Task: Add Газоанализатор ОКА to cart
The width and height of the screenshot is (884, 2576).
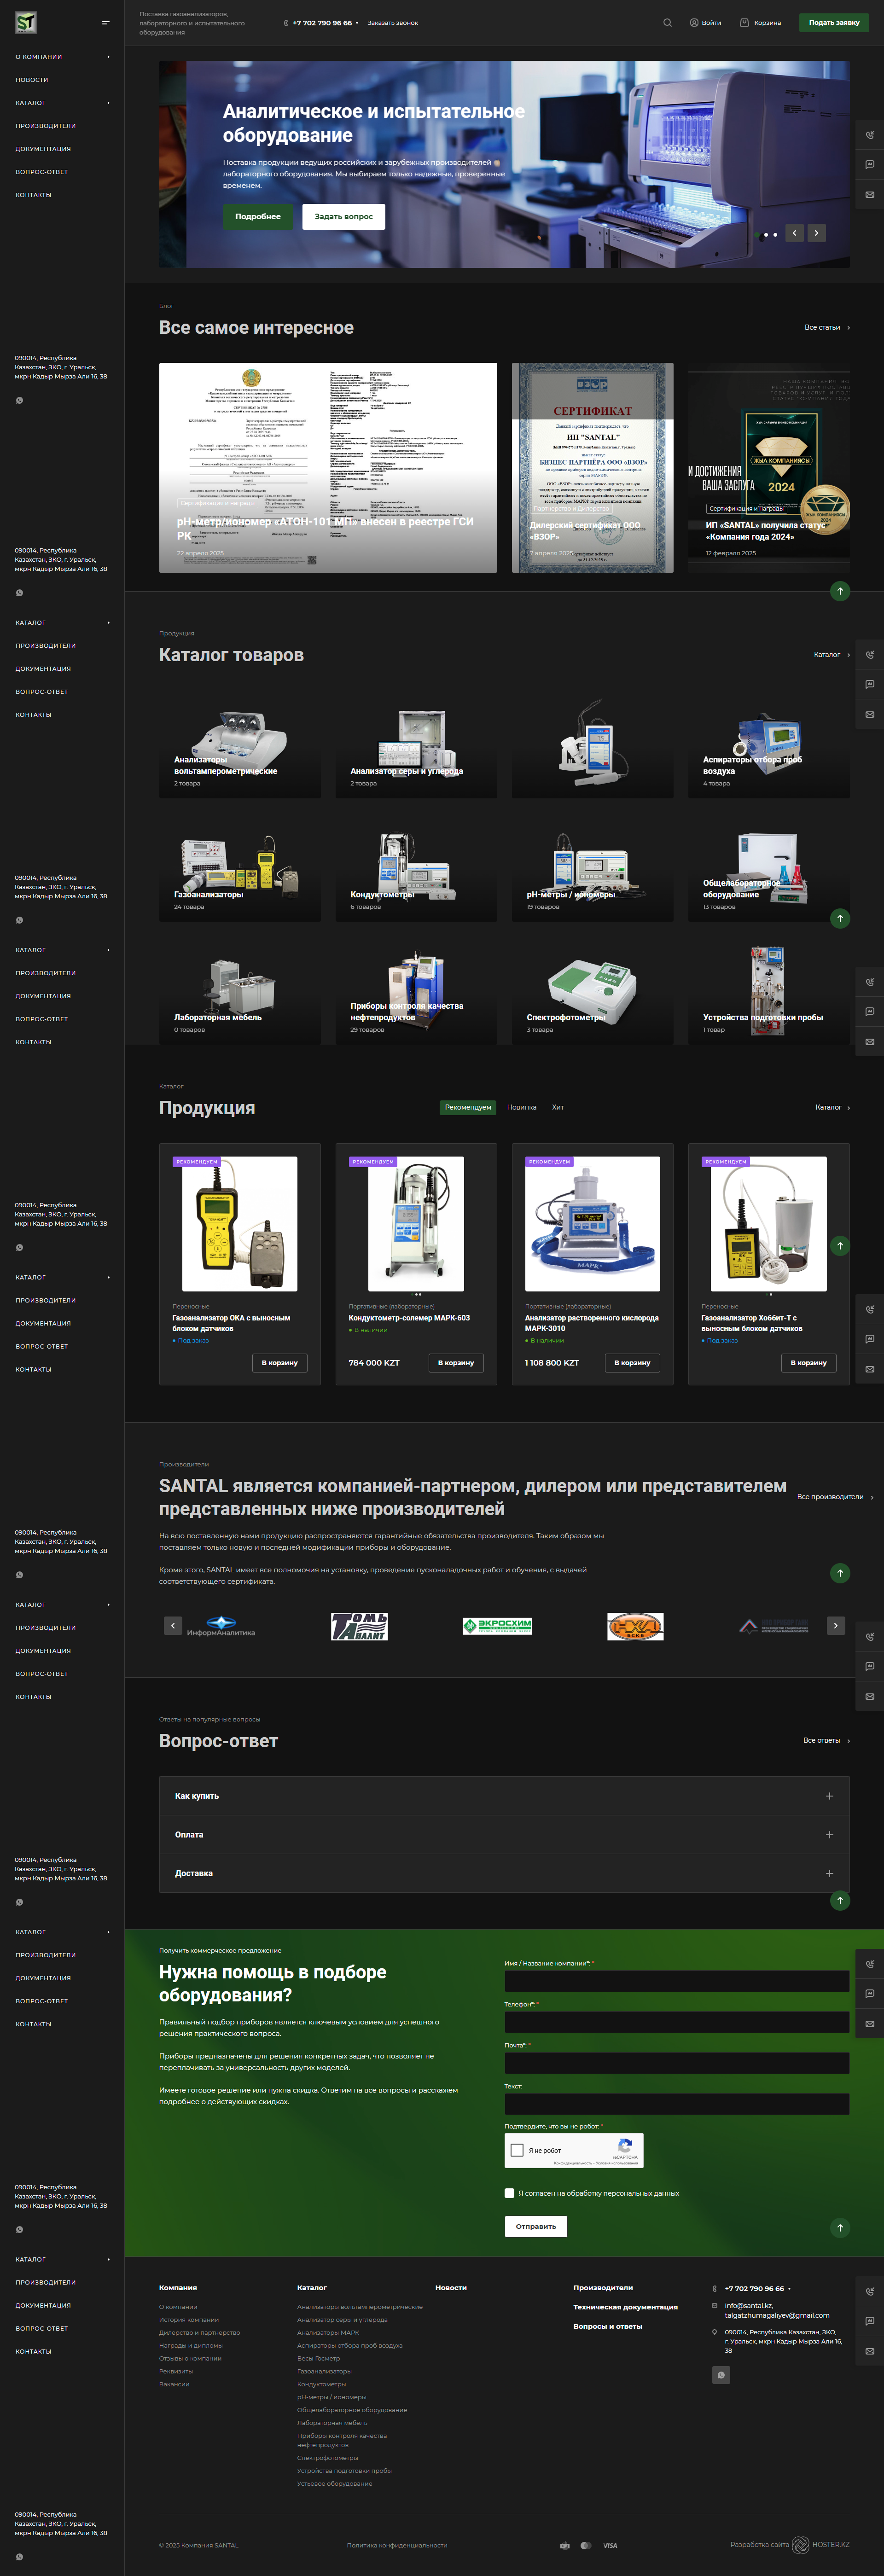Action: tap(280, 1362)
